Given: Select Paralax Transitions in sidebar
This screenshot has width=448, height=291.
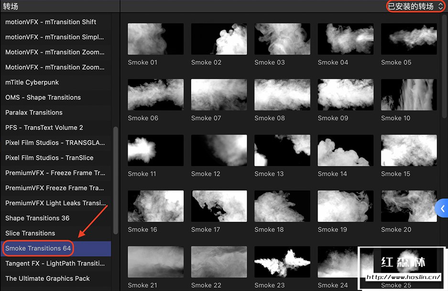Looking at the screenshot, I should click(56, 112).
